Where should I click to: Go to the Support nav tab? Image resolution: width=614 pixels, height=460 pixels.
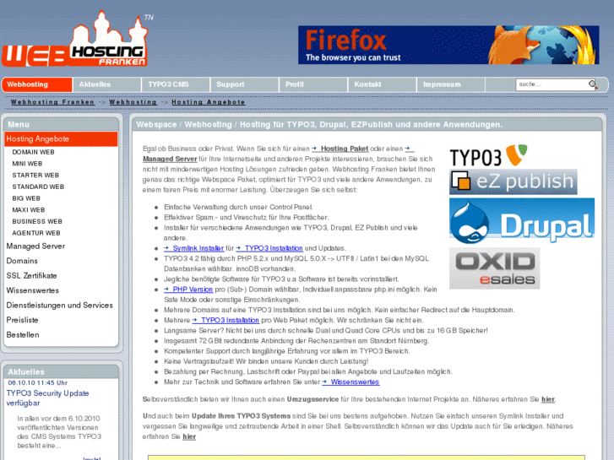click(245, 84)
